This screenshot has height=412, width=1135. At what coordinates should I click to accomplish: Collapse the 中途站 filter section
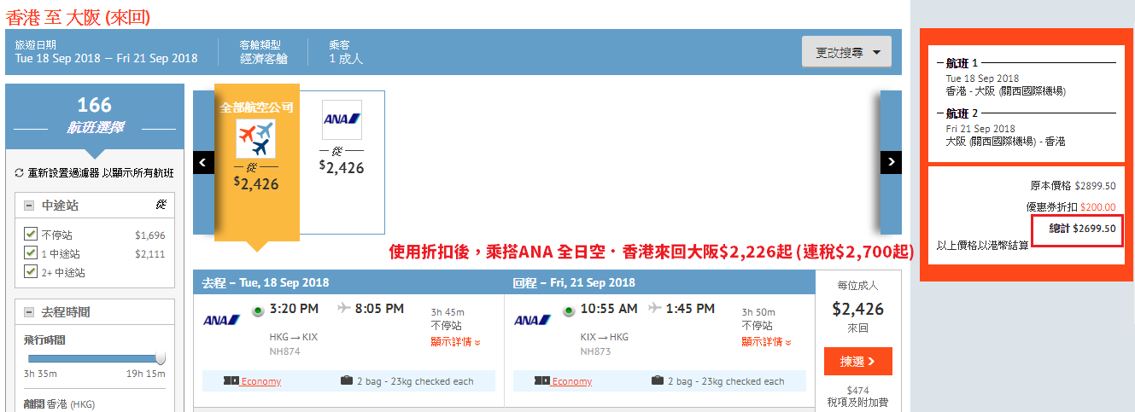(x=29, y=206)
